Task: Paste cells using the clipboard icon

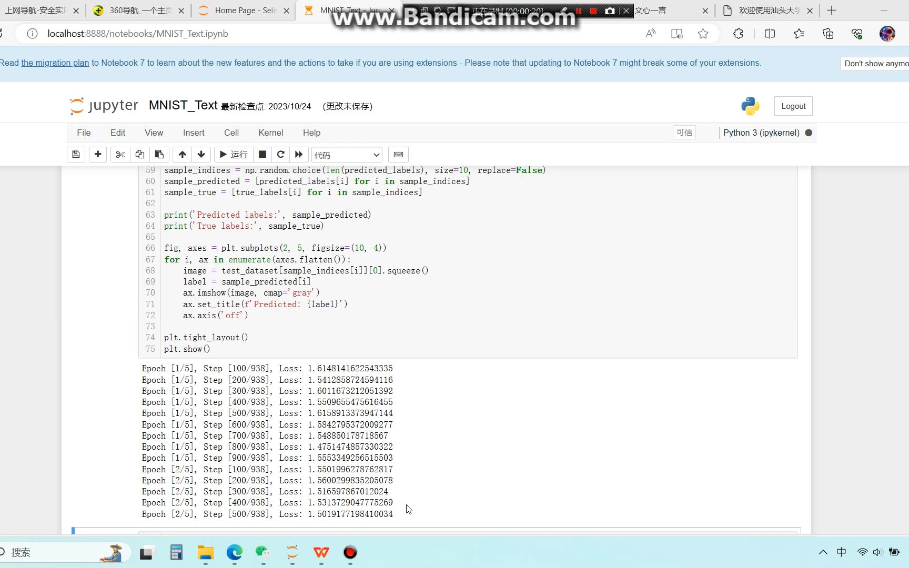Action: 159,154
